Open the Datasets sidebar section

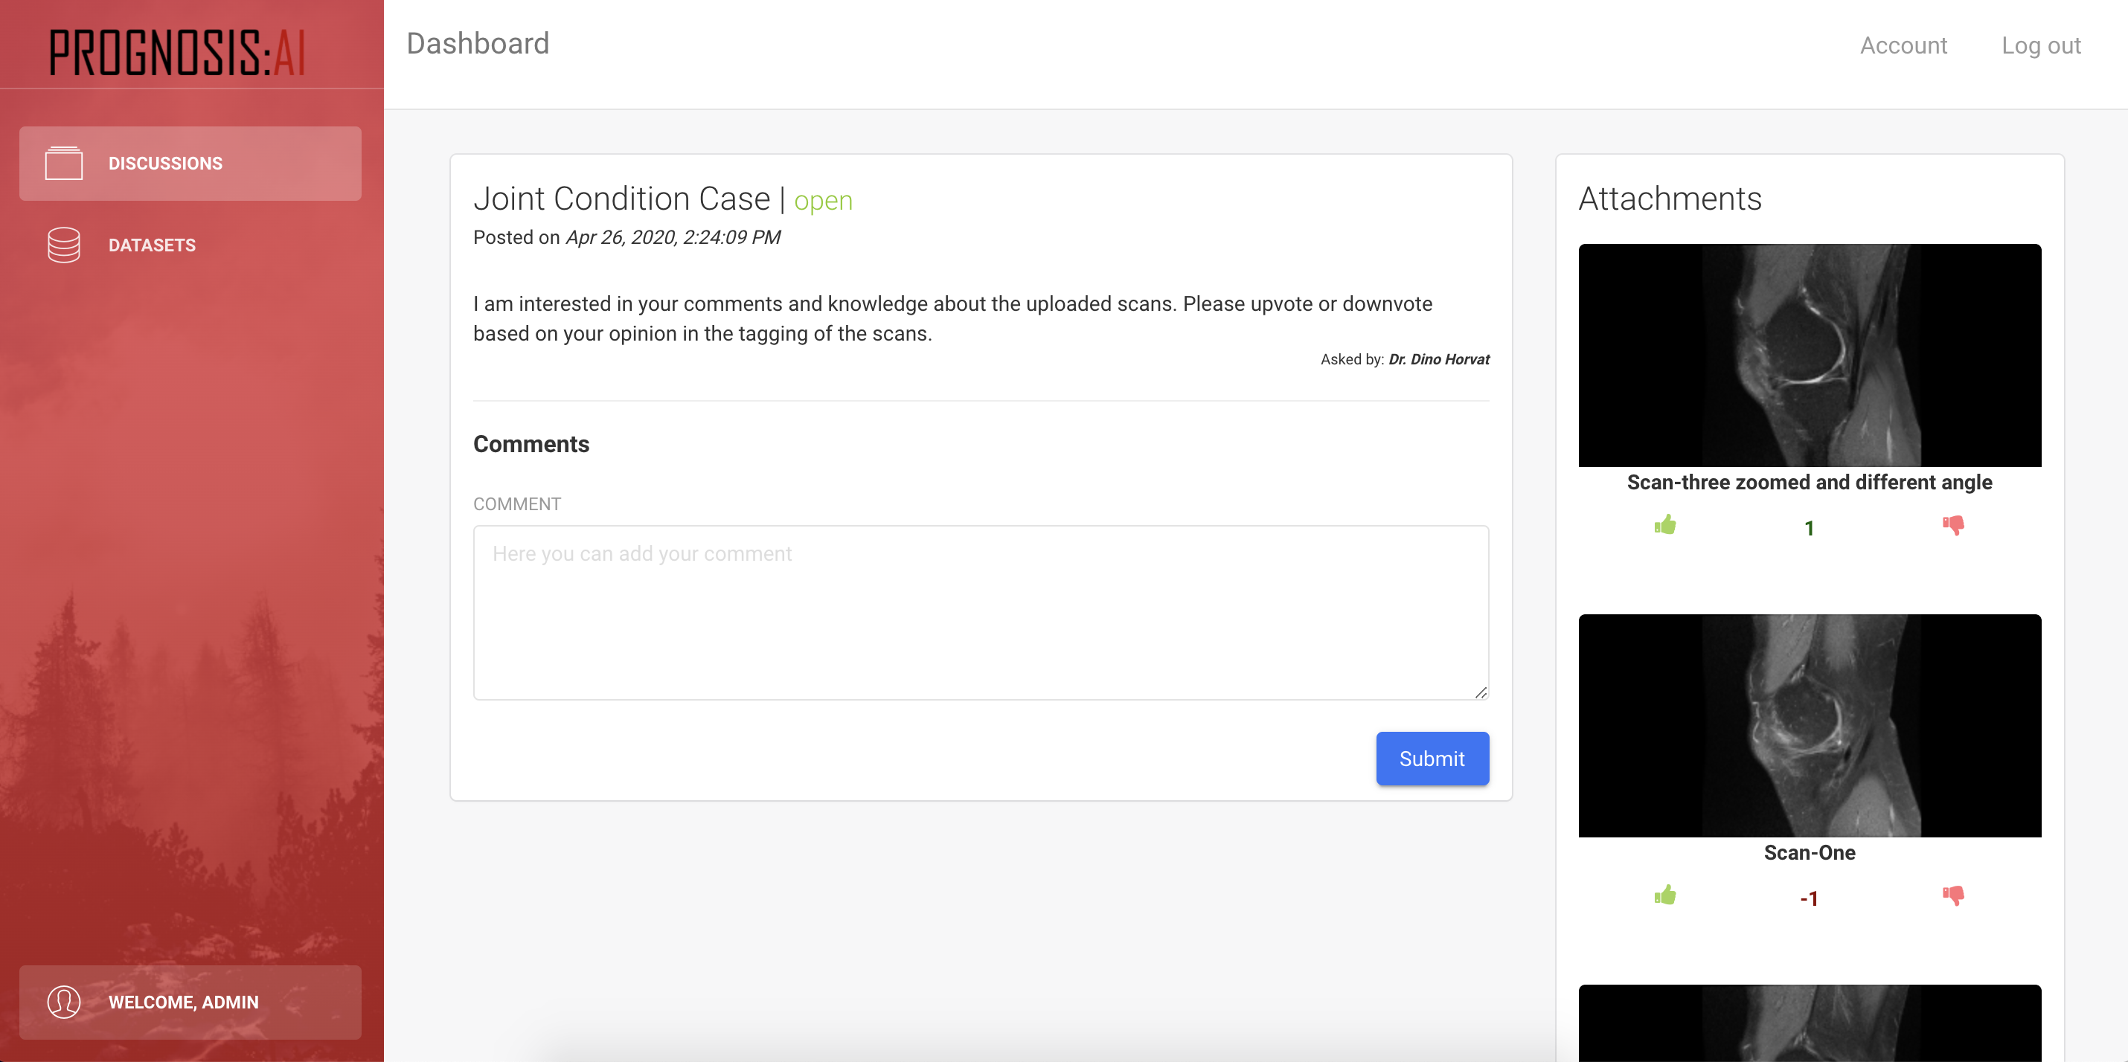click(152, 245)
